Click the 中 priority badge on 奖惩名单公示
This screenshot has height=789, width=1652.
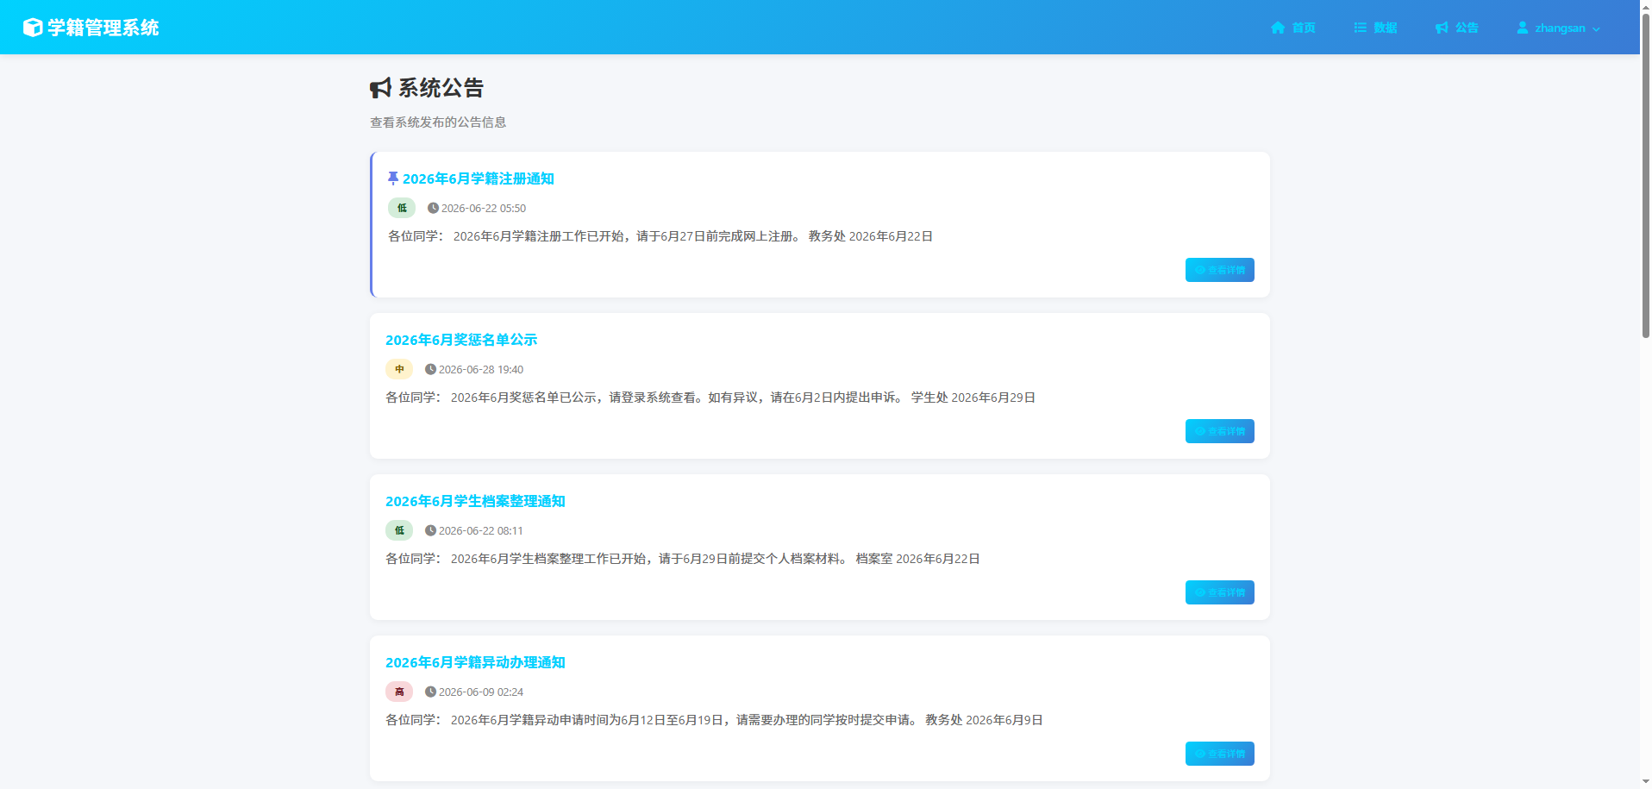[x=399, y=369]
